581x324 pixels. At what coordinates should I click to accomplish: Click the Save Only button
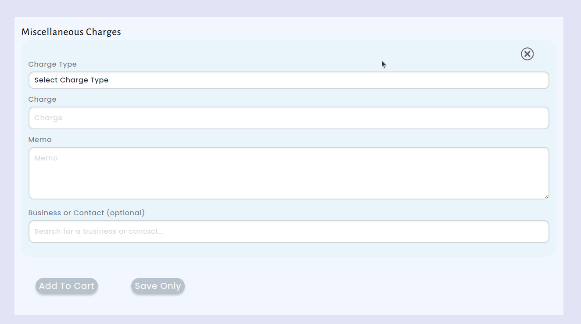click(158, 286)
